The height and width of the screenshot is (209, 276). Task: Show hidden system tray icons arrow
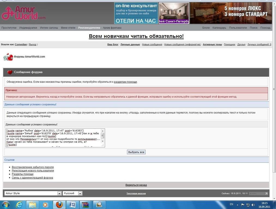pyautogui.click(x=237, y=205)
